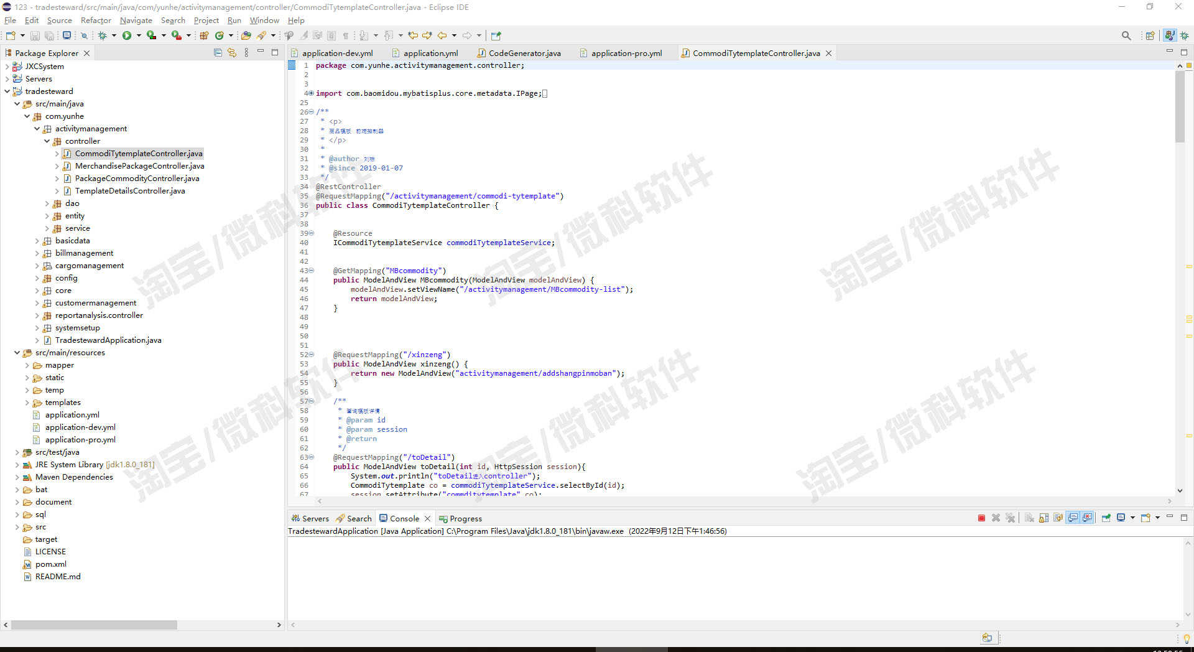This screenshot has height=652, width=1194.
Task: Open the Navigate menu
Action: pyautogui.click(x=136, y=20)
